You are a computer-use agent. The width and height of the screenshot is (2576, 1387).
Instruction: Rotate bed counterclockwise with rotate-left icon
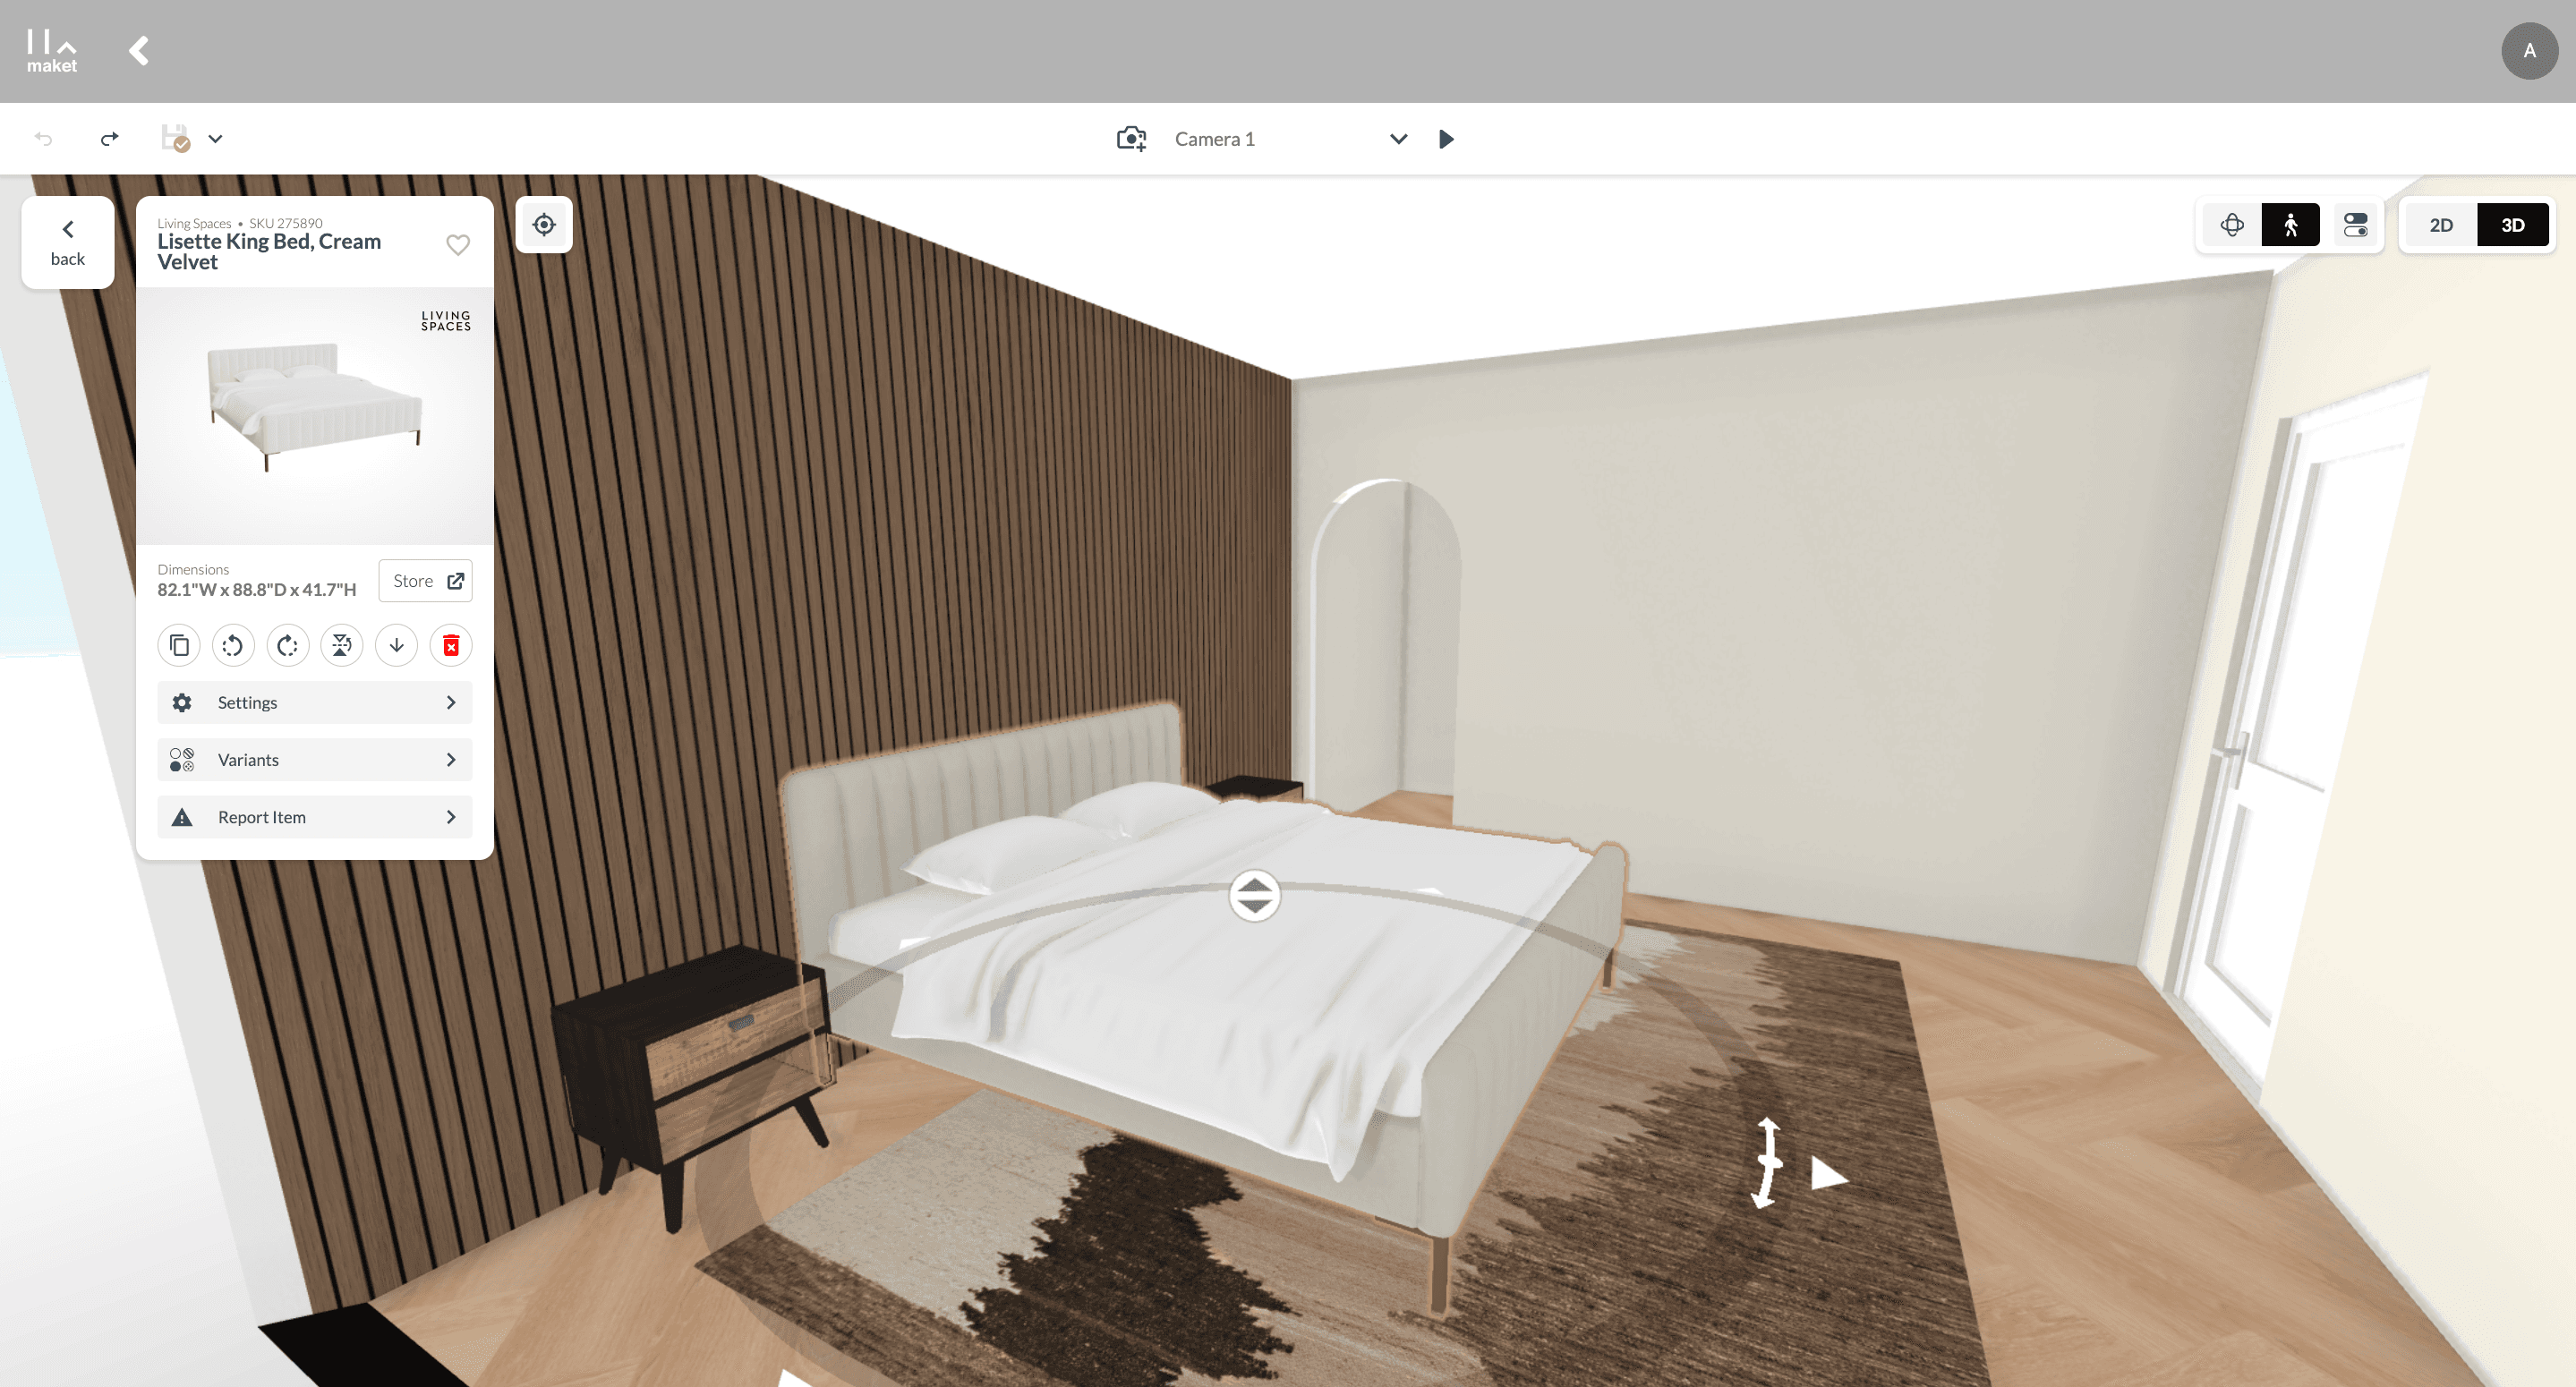point(233,645)
